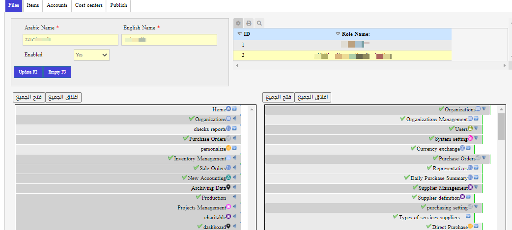Screen dimensions: 512x230
Task: Click into the Arabic Name input field
Action: click(x=70, y=40)
